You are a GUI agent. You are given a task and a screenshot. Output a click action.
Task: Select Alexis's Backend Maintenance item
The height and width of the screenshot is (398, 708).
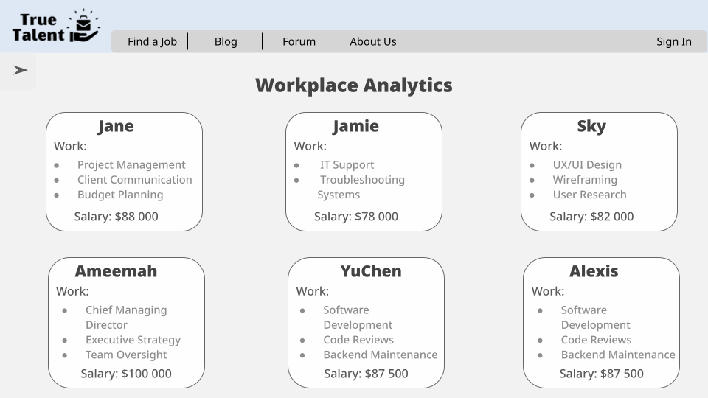click(x=618, y=355)
